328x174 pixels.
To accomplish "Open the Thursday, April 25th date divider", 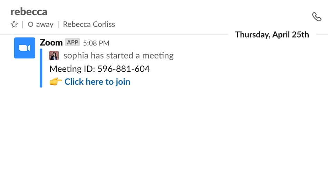I will [x=272, y=35].
